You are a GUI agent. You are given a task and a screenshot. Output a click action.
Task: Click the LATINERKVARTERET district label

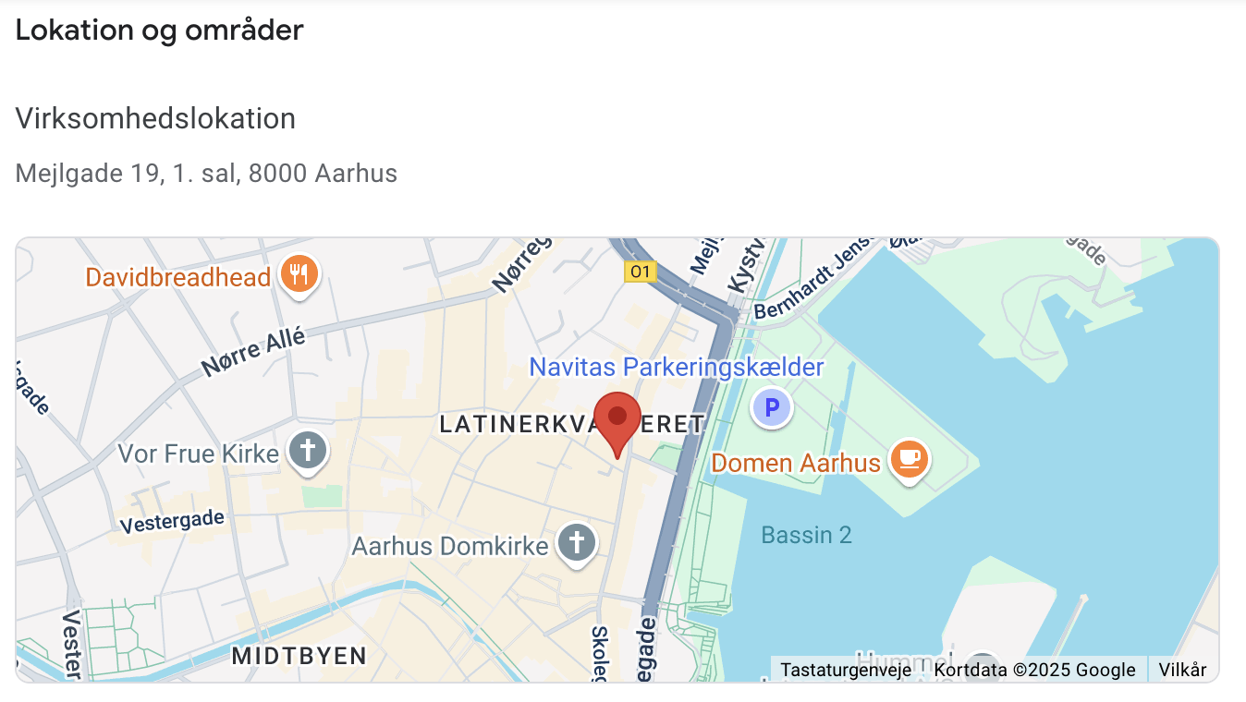point(572,425)
